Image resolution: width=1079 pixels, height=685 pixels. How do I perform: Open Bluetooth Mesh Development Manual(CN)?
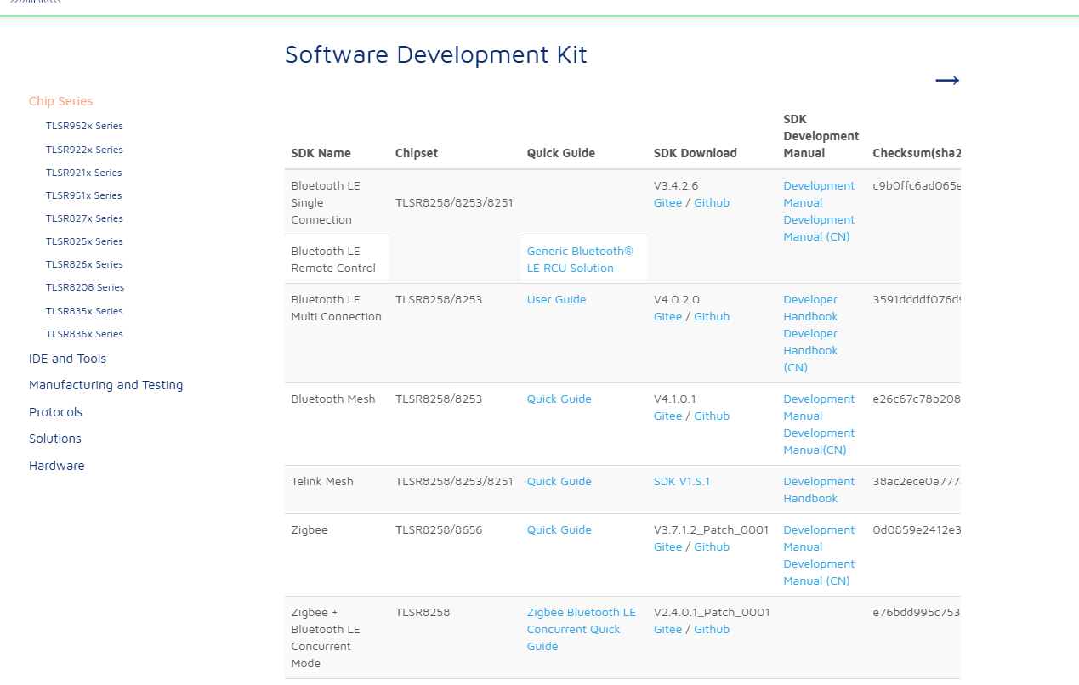(x=819, y=441)
